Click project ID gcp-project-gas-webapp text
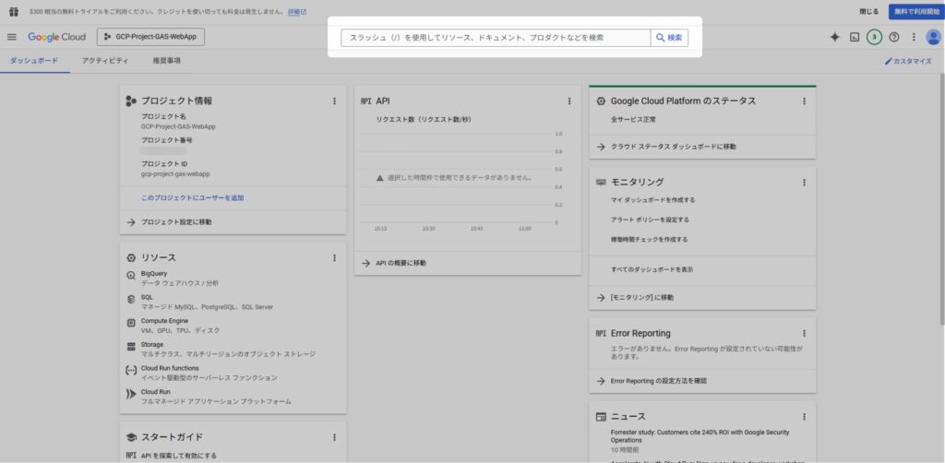The image size is (945, 463). coord(175,174)
